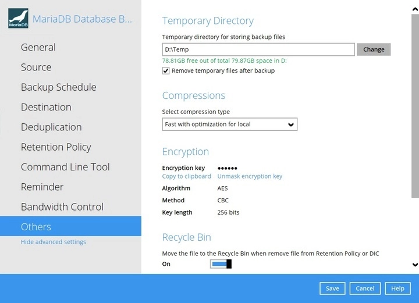
Task: Open the compression type dropdown
Action: click(229, 124)
